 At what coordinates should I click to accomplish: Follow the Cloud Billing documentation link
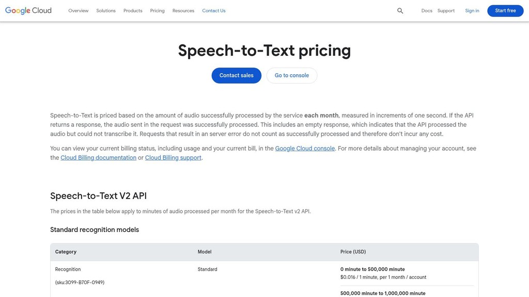(98, 157)
